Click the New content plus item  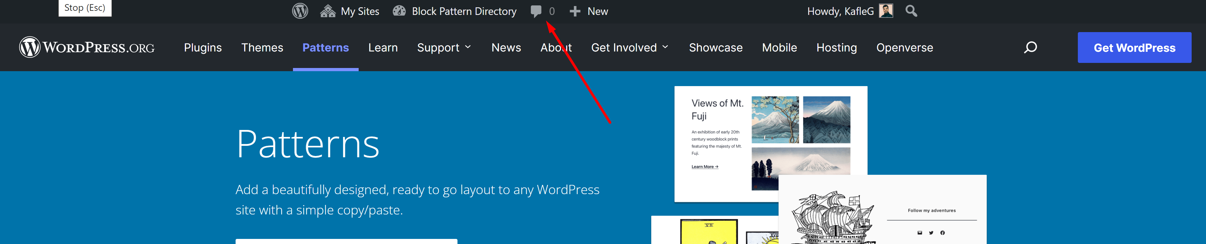pyautogui.click(x=588, y=11)
